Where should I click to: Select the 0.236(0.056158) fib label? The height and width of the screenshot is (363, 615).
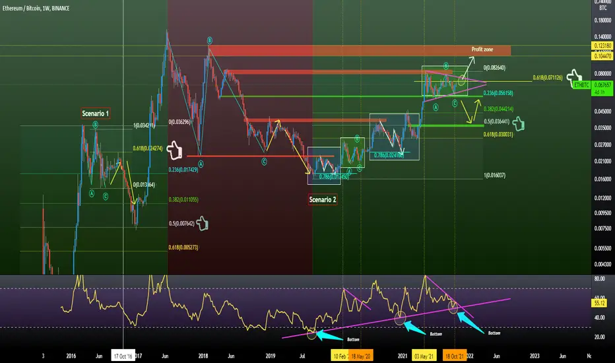498,93
